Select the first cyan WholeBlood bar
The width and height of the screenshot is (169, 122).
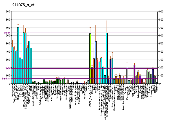click(12, 65)
